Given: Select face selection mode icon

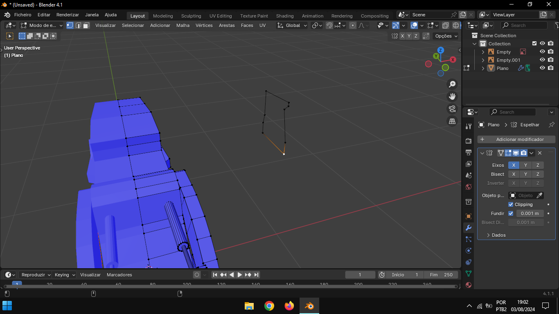Looking at the screenshot, I should [86, 25].
